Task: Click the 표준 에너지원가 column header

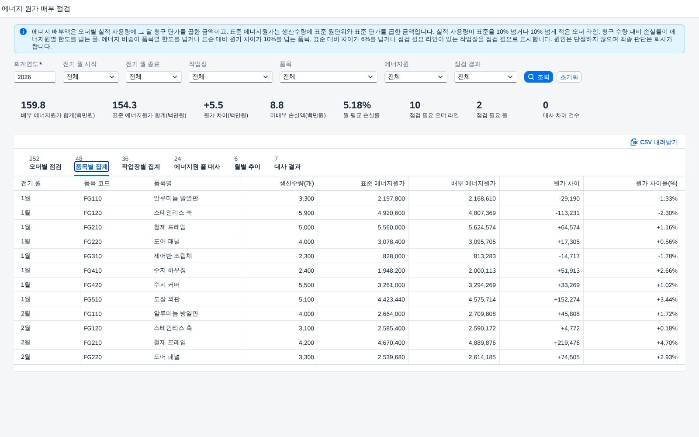Action: (363, 184)
